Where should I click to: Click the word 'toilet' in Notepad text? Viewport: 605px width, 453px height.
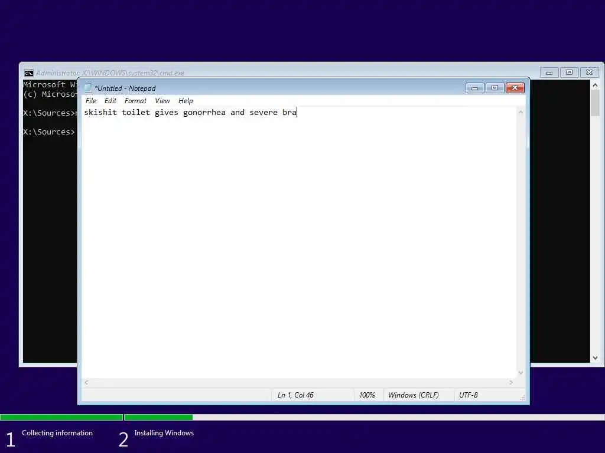pyautogui.click(x=136, y=113)
